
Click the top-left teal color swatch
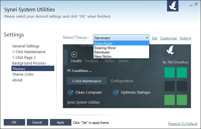[170, 72]
